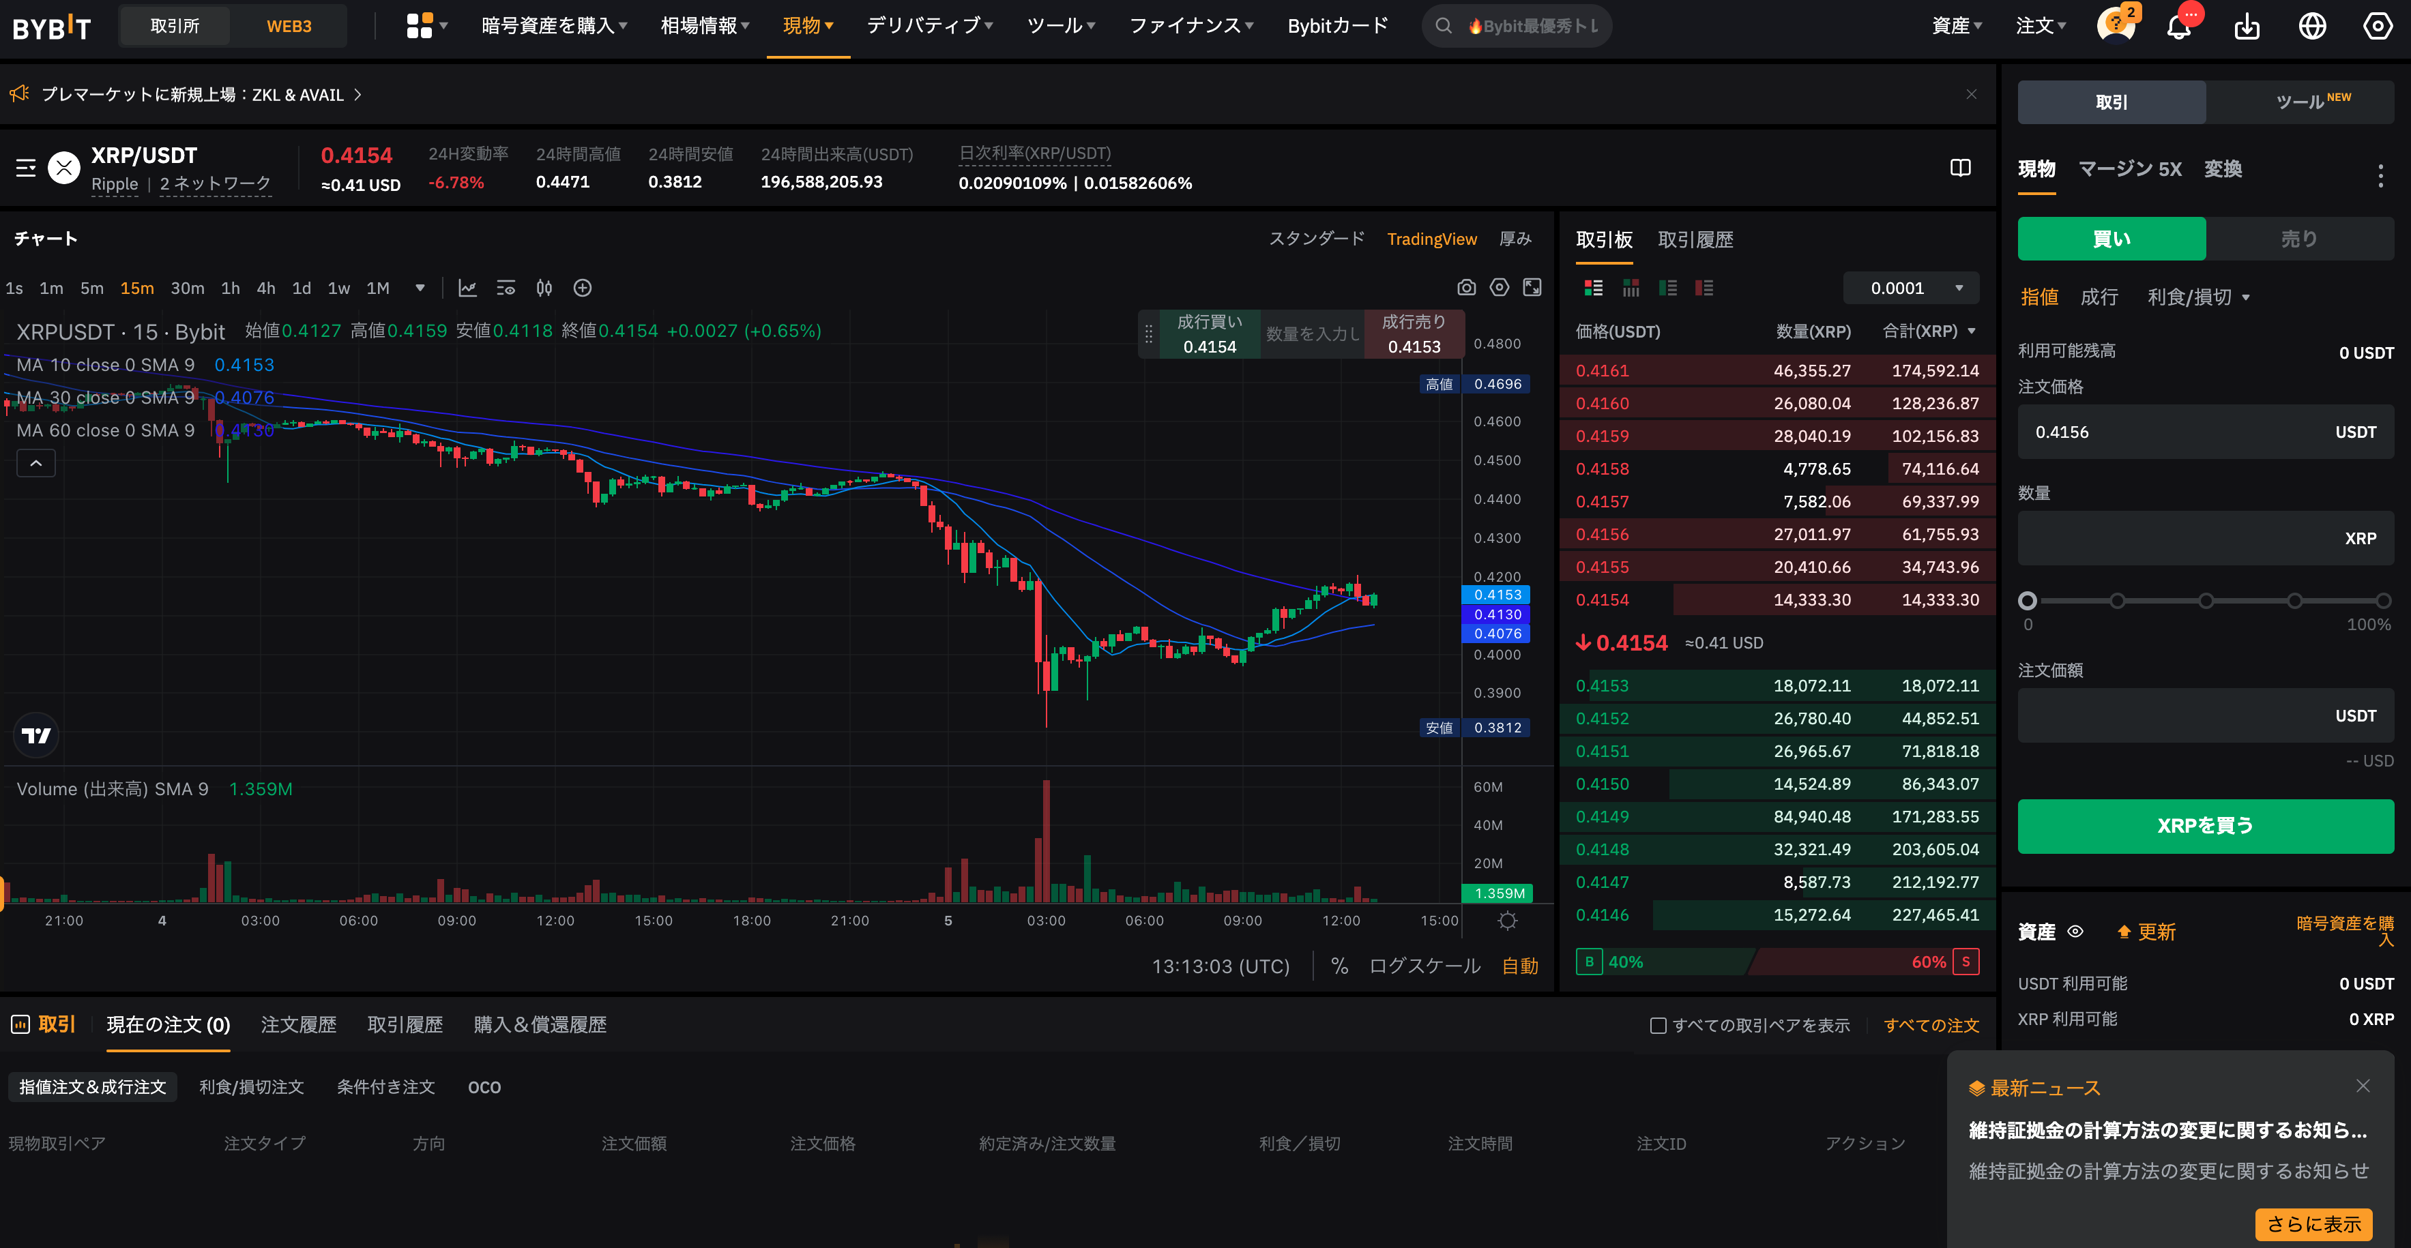Viewport: 2411px width, 1248px height.
Task: Check the show all trading pairs checkbox
Action: point(1658,1026)
